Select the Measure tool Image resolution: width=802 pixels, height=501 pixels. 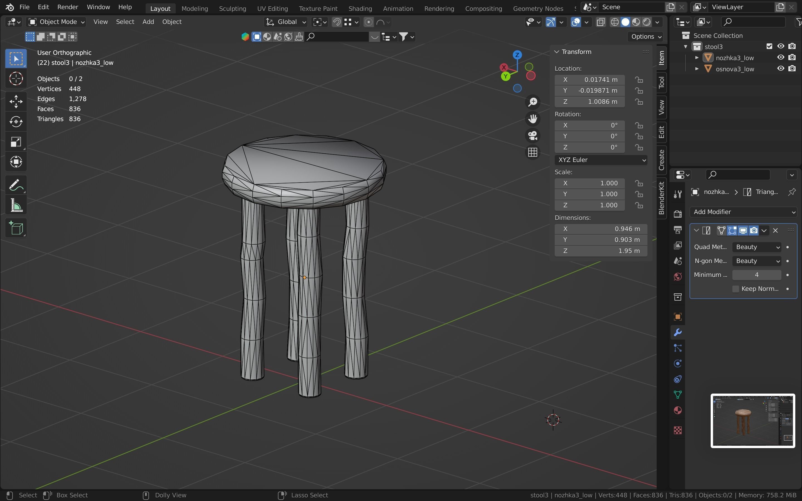(16, 205)
